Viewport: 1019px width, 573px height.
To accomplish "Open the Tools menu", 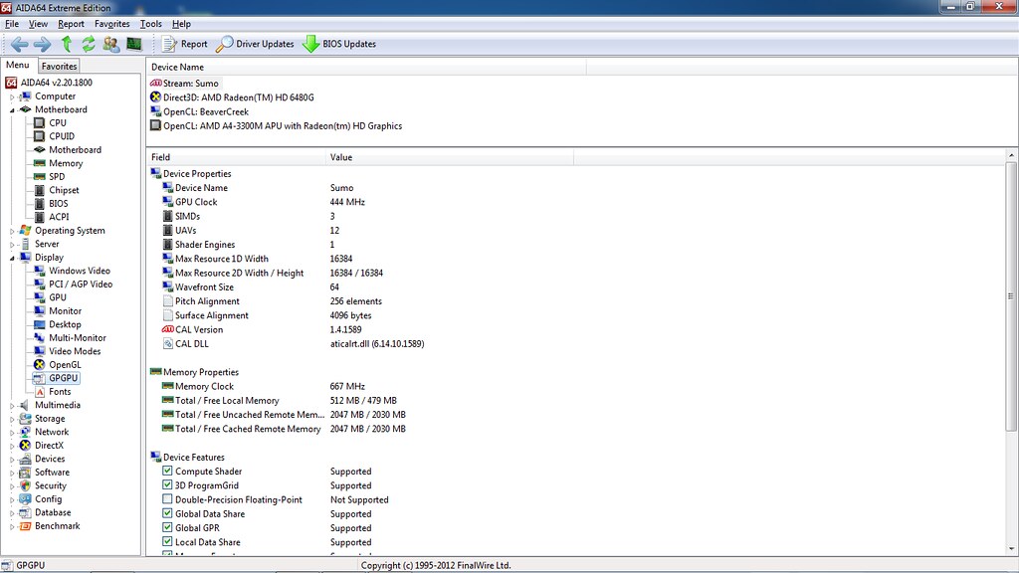I will tap(151, 24).
